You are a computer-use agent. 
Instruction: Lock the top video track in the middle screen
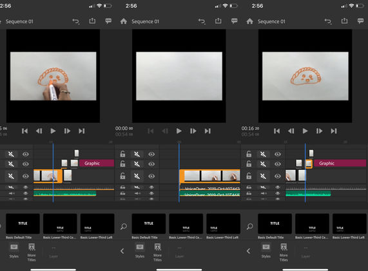122,154
